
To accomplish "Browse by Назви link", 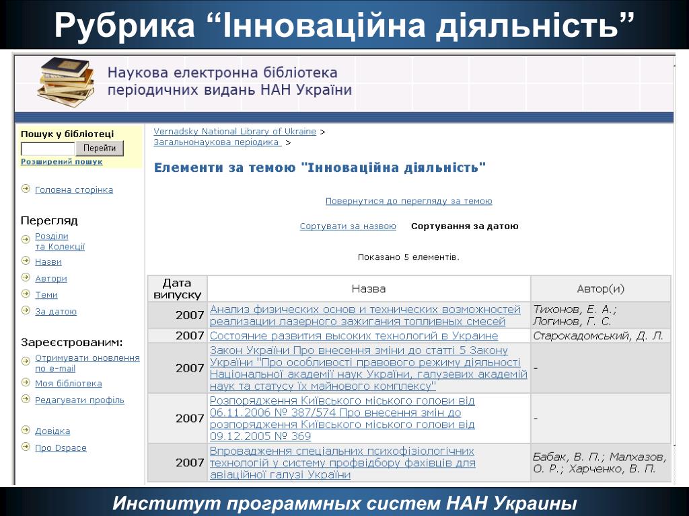I will (x=48, y=262).
